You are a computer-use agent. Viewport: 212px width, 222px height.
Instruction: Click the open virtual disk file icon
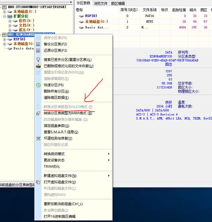(x=38, y=182)
